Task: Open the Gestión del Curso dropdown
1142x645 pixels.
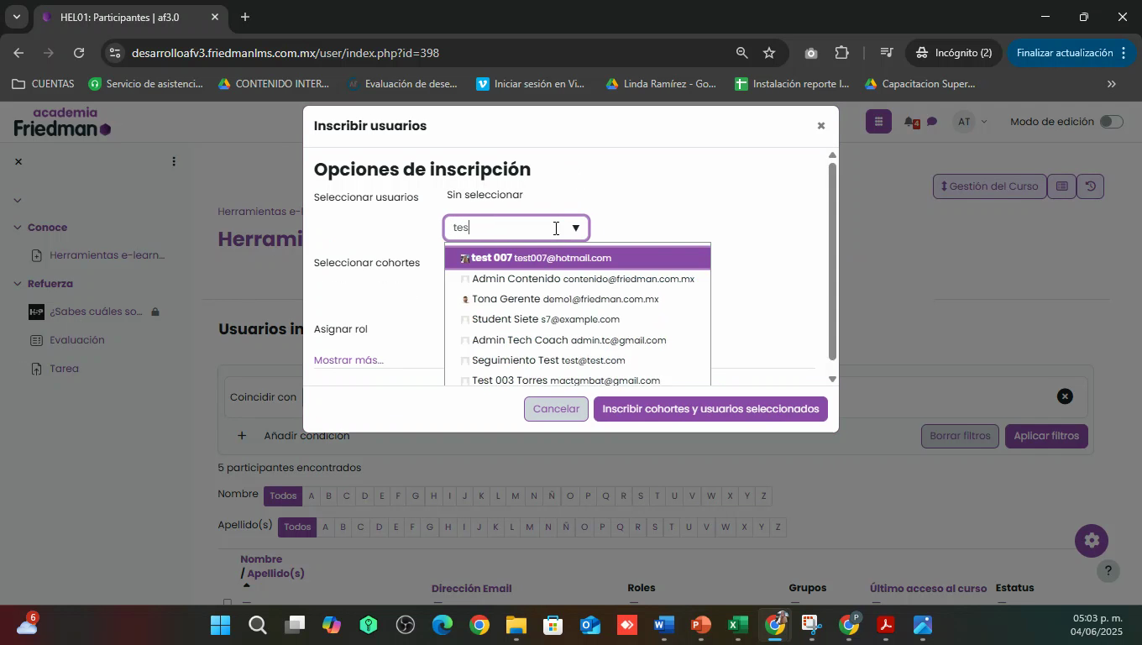Action: [x=989, y=186]
